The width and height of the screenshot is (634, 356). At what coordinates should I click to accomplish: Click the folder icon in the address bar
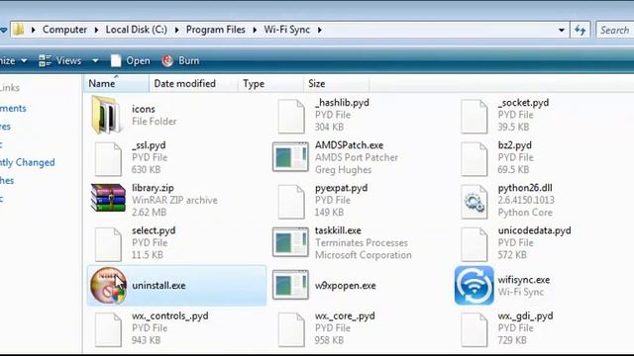18,29
